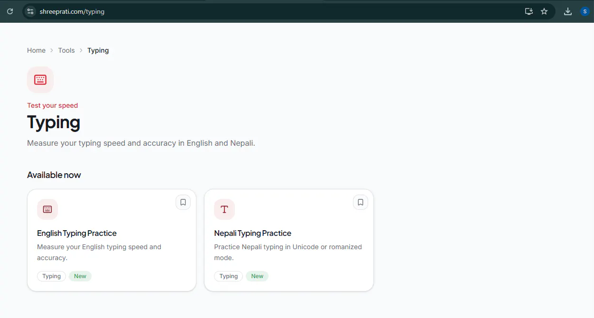Click New badge on Nepali card
Screen dimensions: 594x318
(x=257, y=276)
